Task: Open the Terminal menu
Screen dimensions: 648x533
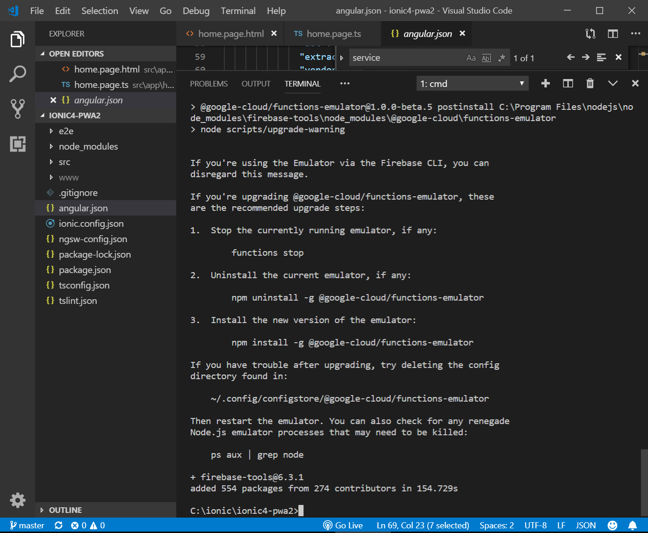Action: [x=238, y=10]
